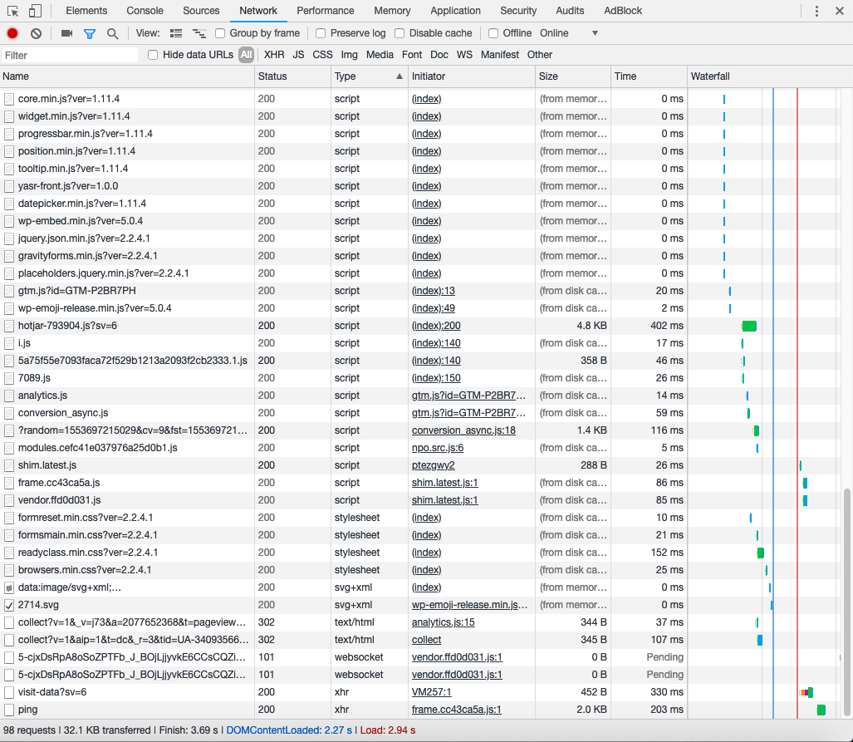Filter requests by XHR type
The image size is (853, 742).
point(274,55)
